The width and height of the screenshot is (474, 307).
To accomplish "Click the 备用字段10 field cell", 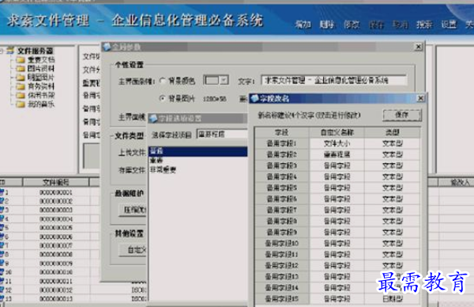I will pos(282,243).
